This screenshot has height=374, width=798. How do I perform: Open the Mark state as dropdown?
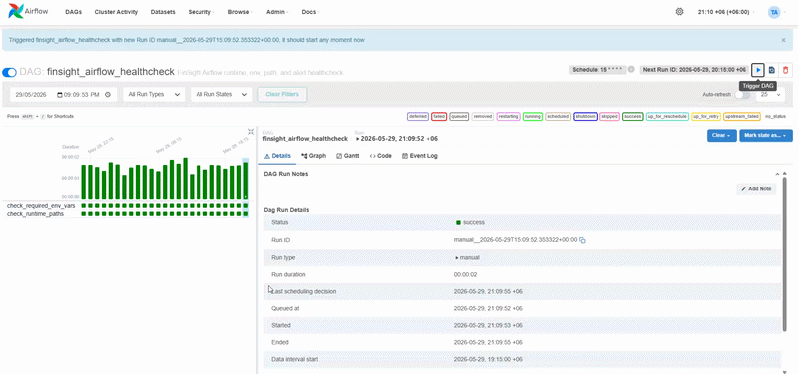point(766,136)
